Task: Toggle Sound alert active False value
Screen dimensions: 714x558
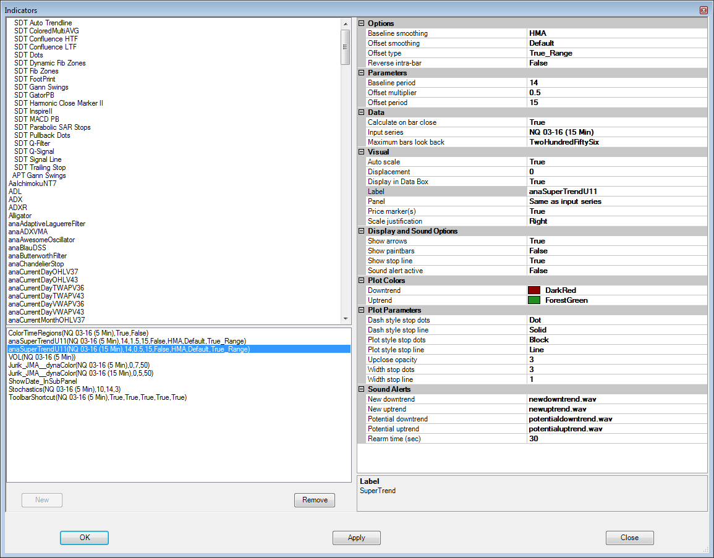Action: (x=617, y=271)
